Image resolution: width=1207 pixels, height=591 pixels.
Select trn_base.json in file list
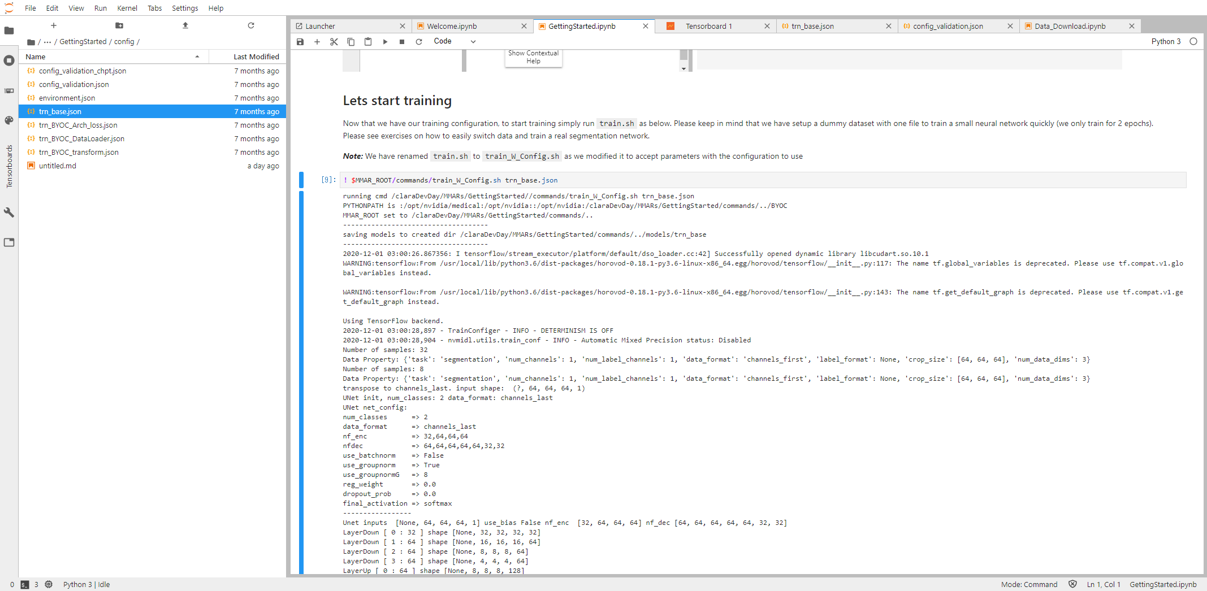153,111
